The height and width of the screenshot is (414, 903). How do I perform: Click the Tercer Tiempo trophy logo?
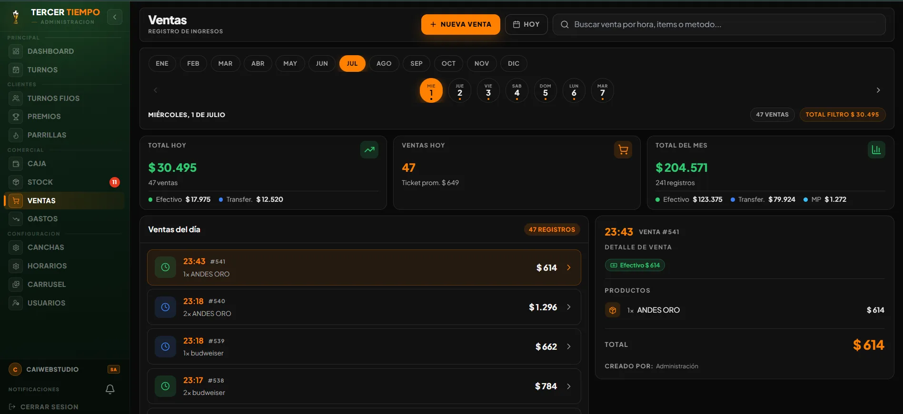click(x=16, y=17)
